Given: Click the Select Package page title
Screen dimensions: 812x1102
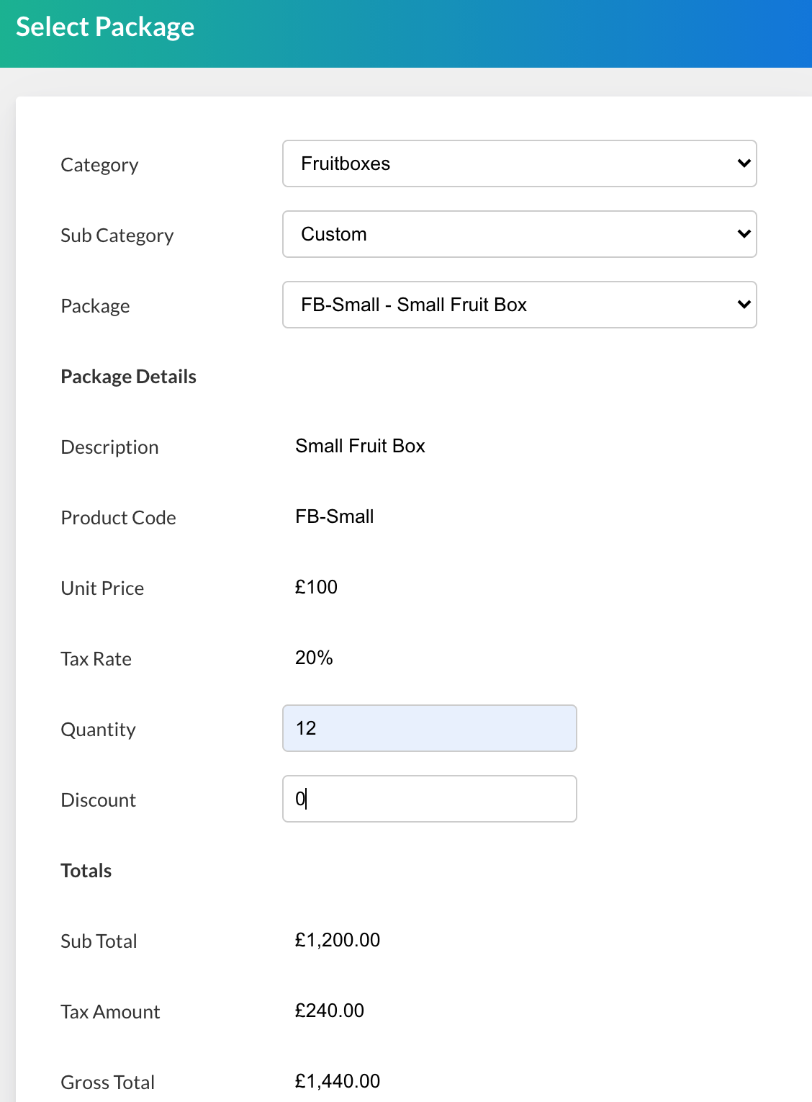Looking at the screenshot, I should [105, 27].
